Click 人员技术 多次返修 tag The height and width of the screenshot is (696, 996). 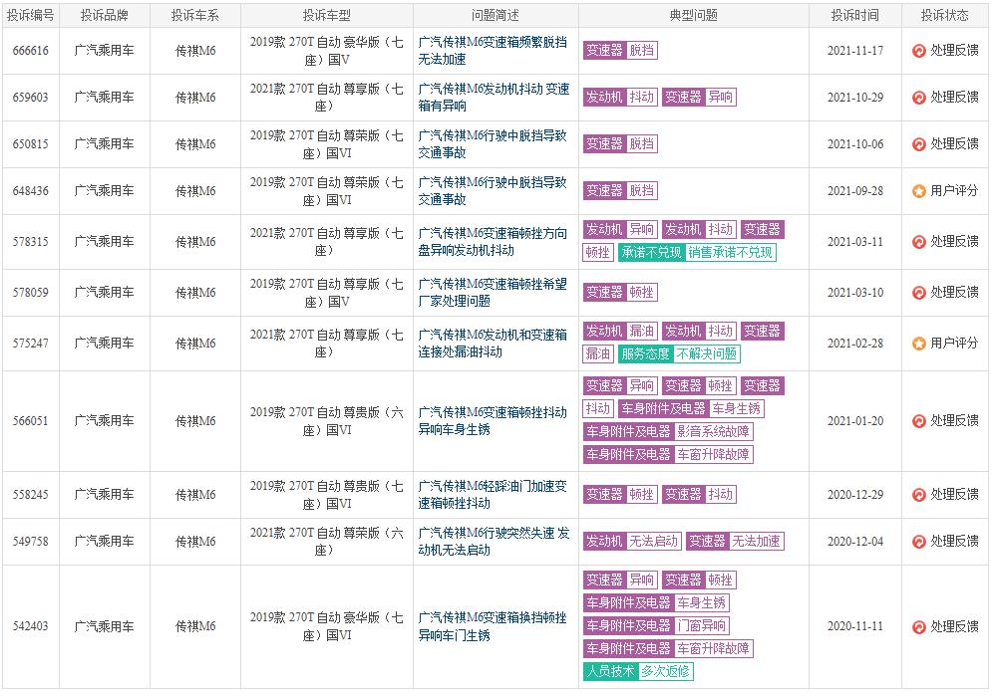(x=638, y=672)
